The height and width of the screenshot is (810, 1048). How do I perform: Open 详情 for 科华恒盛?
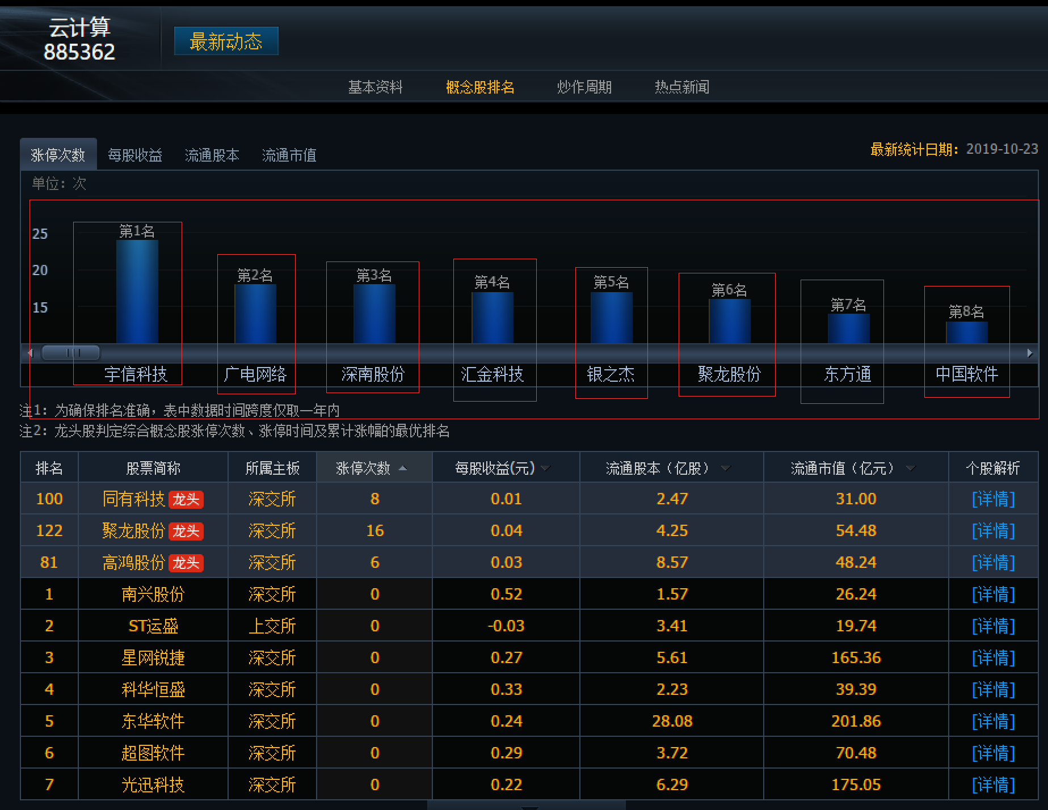(x=994, y=690)
